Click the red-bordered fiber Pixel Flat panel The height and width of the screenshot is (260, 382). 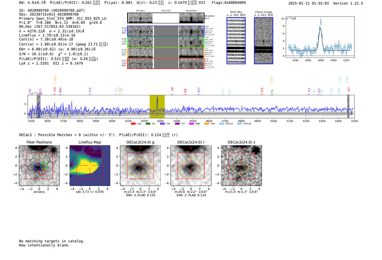pos(166,64)
